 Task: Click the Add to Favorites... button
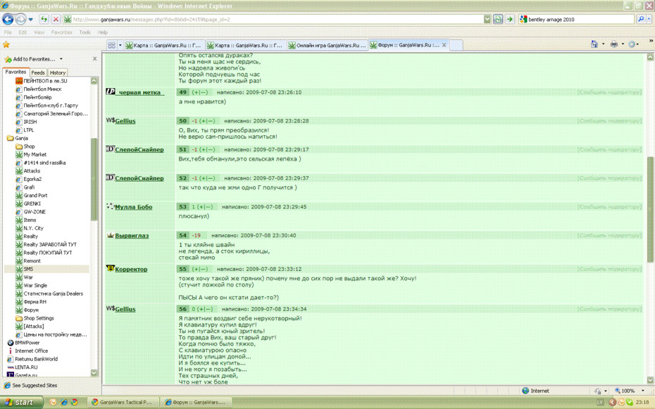(30, 59)
